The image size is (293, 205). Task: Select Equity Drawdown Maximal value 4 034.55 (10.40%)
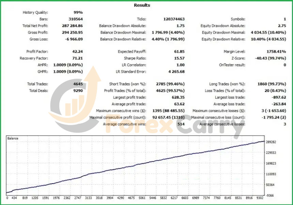268,32
